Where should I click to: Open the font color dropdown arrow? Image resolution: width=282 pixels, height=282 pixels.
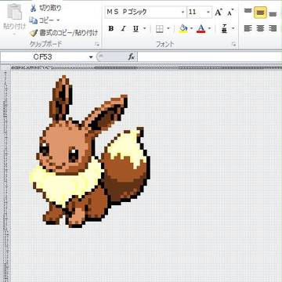(x=209, y=28)
